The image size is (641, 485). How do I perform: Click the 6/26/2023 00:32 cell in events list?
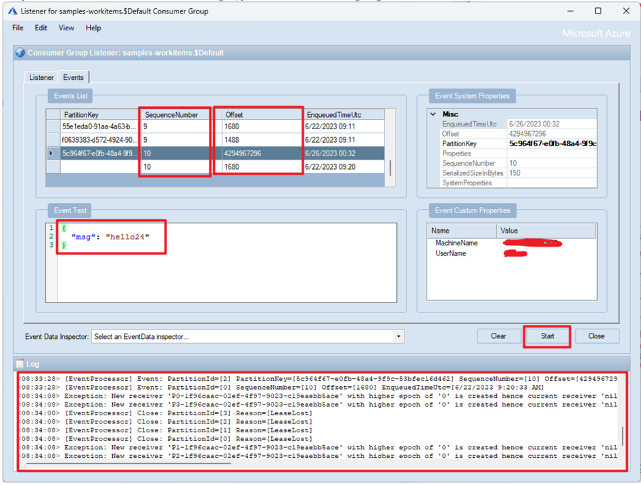(x=344, y=154)
